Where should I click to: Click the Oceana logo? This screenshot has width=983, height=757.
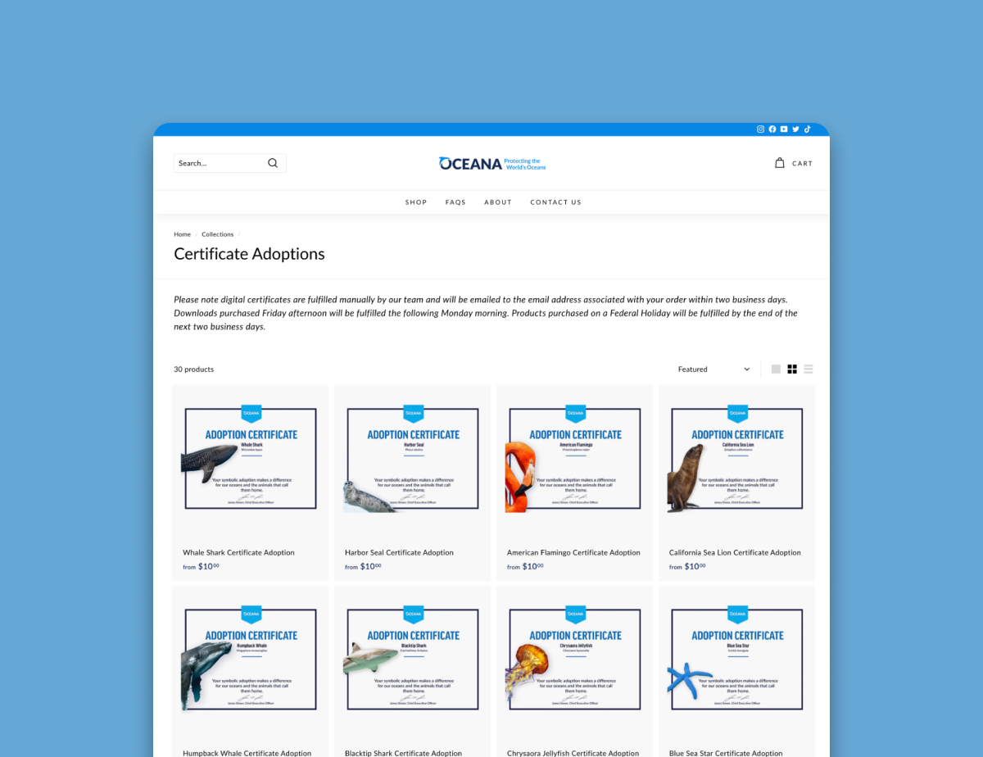click(491, 163)
